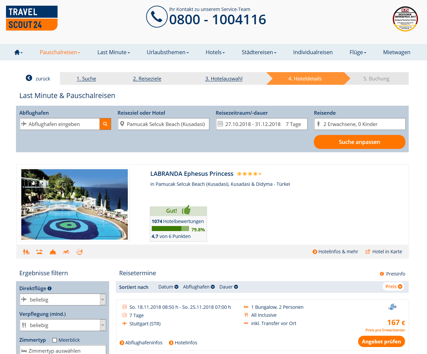427x354 pixels.
Task: Click the Suche anpassen button
Action: (x=359, y=142)
